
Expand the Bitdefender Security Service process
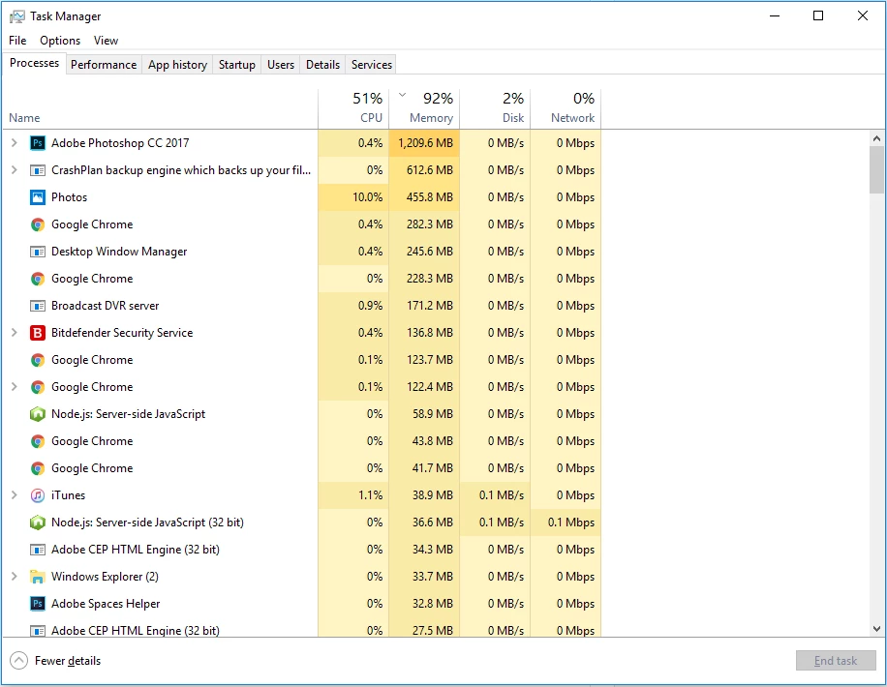tap(15, 333)
